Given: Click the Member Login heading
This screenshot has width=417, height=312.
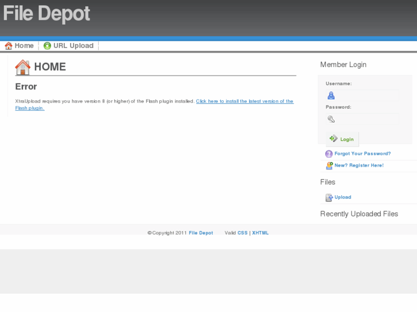Looking at the screenshot, I should (343, 65).
